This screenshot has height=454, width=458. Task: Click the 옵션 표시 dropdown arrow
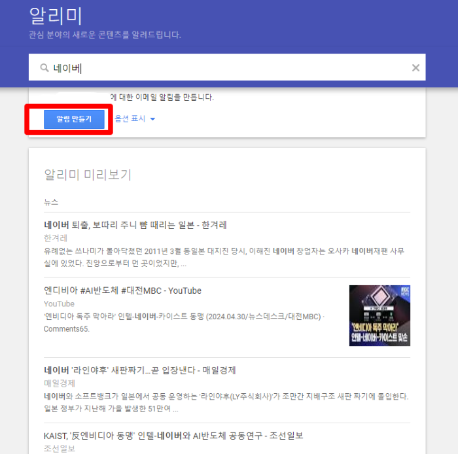[x=152, y=119]
